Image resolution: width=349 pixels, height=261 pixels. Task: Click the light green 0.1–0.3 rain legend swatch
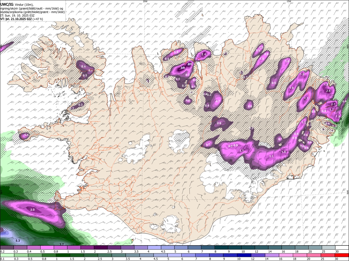point(7,255)
